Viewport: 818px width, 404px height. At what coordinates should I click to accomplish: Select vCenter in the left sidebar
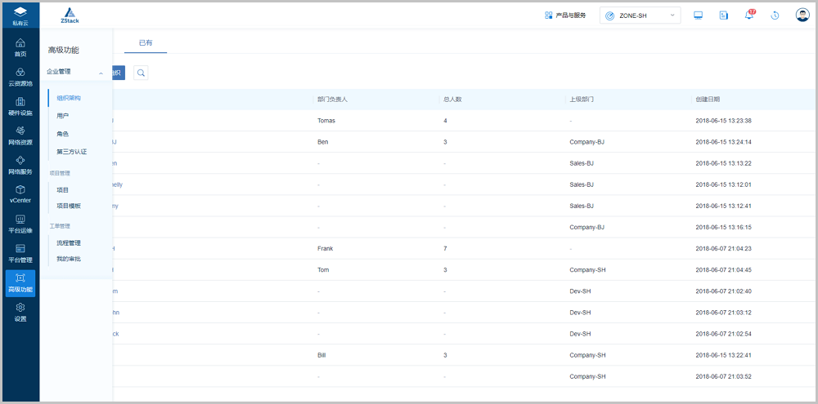20,194
